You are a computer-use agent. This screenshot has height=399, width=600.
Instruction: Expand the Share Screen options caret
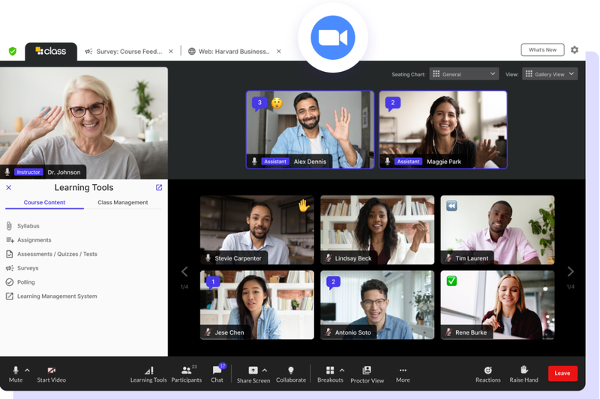click(265, 371)
